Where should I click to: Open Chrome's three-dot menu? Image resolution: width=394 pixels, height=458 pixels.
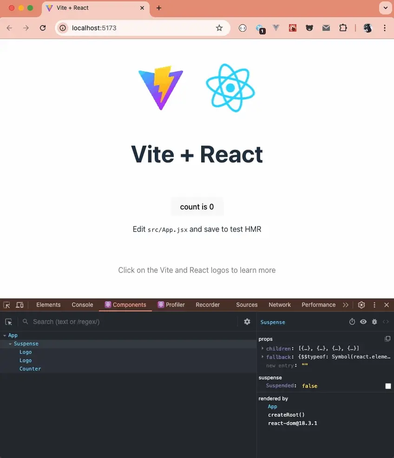pyautogui.click(x=385, y=28)
